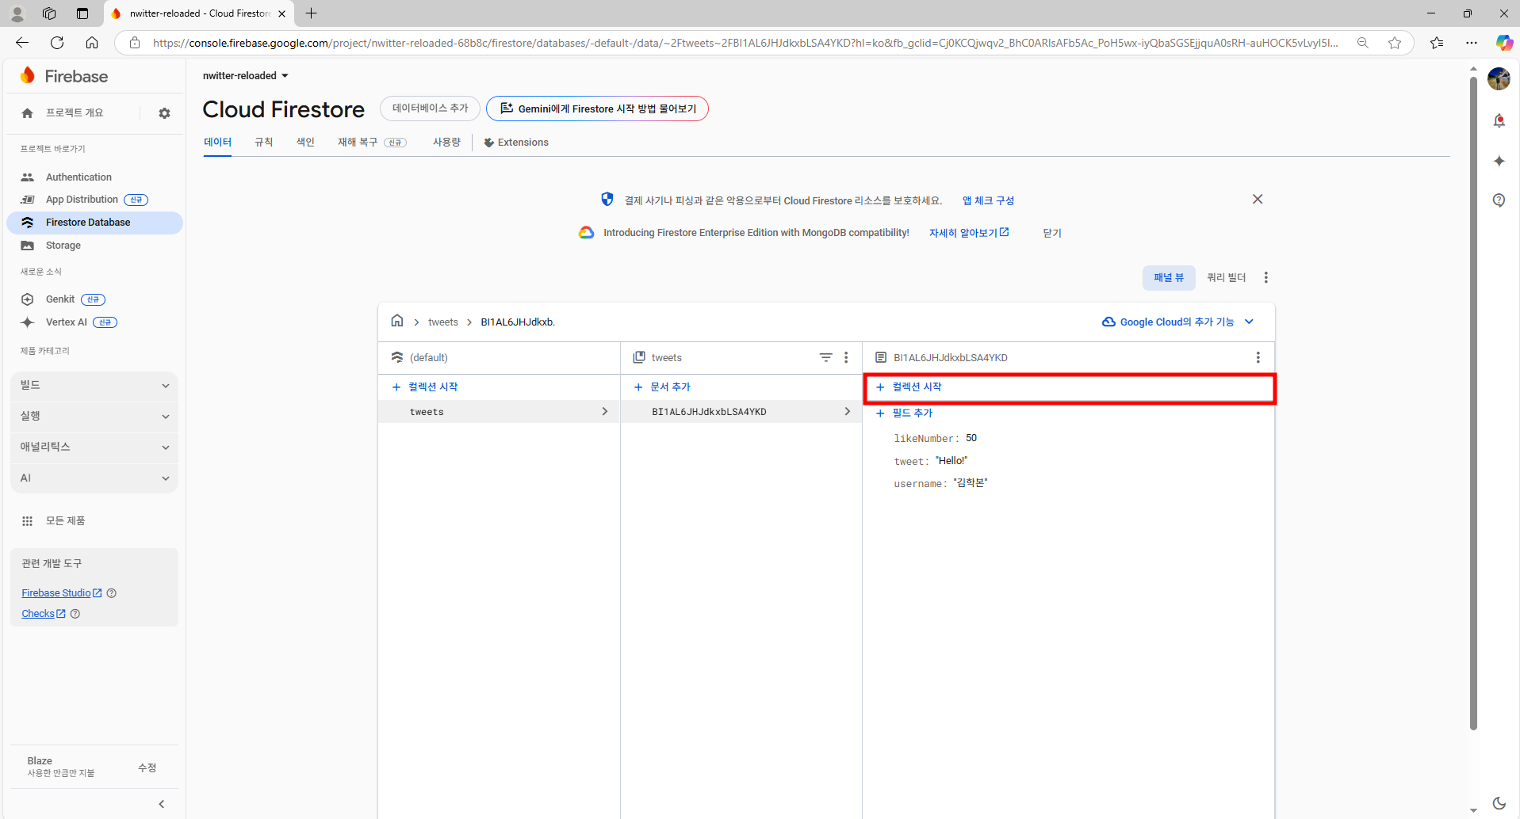Ask Gemini how to start Firestore
This screenshot has height=819, width=1520.
point(597,109)
